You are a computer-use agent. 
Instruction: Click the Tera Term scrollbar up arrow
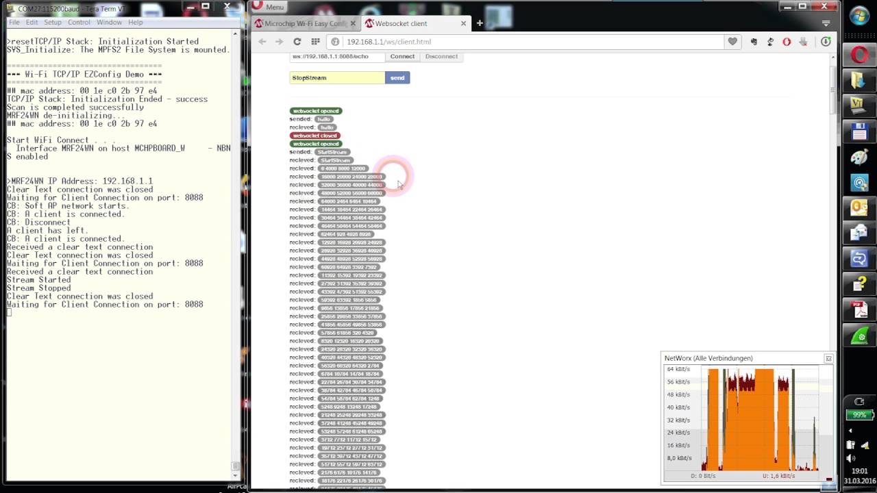(236, 34)
